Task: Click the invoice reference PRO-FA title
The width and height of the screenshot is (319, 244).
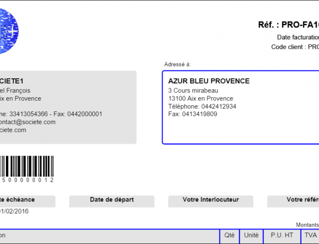Action: point(289,25)
